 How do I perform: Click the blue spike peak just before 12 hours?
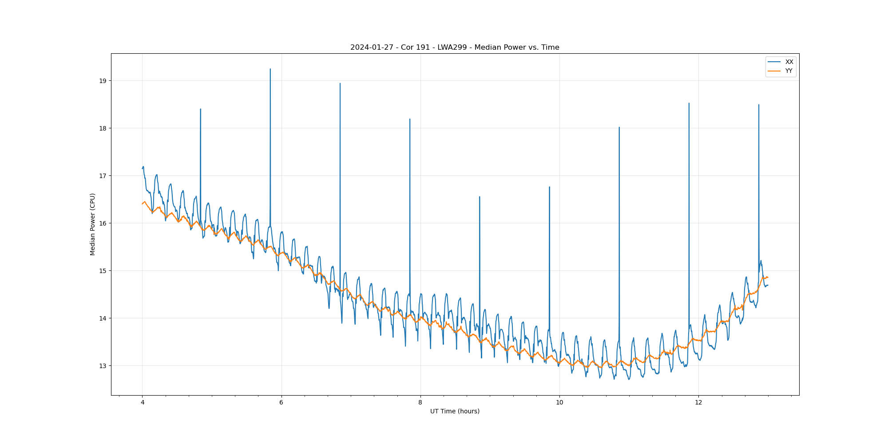point(689,104)
